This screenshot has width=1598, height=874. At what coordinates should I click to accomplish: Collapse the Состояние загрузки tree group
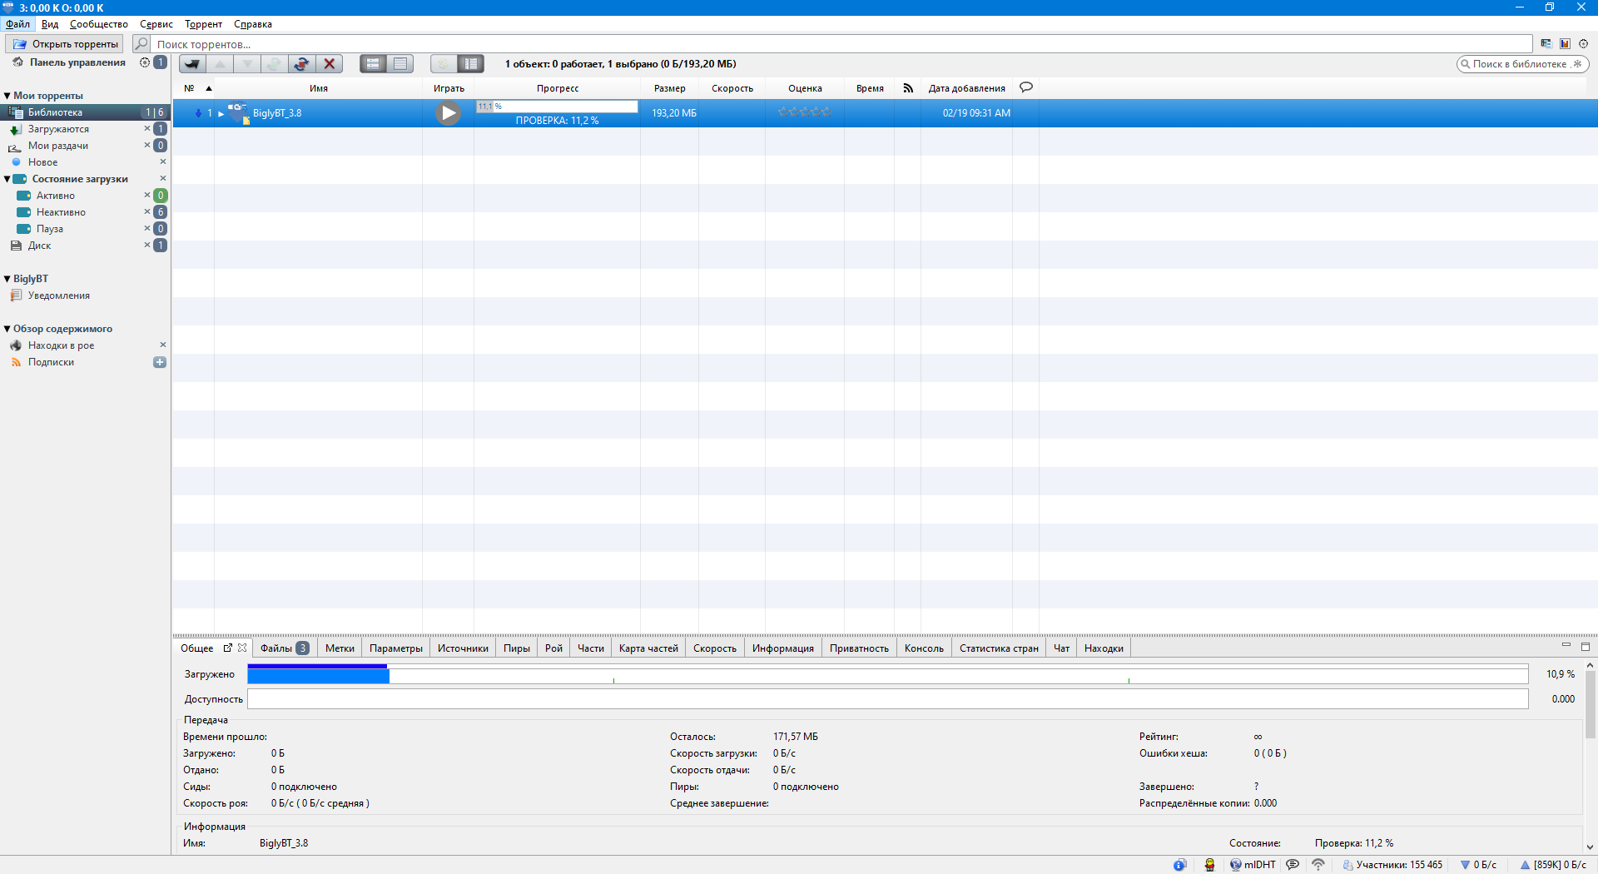pyautogui.click(x=7, y=179)
